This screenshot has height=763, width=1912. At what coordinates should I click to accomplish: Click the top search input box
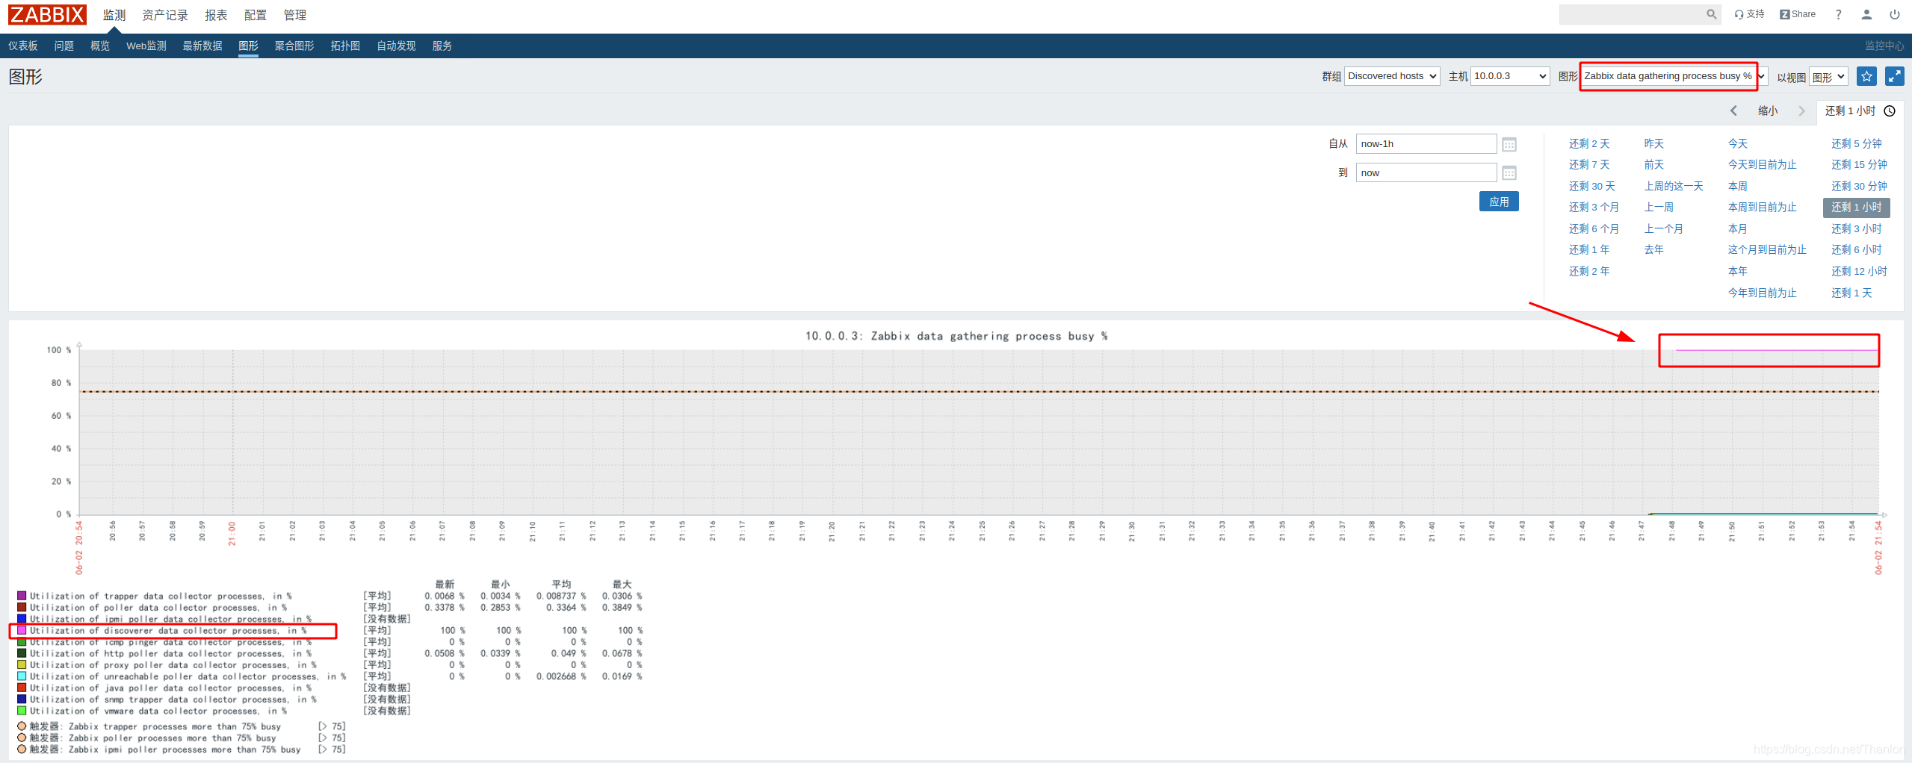point(1633,14)
